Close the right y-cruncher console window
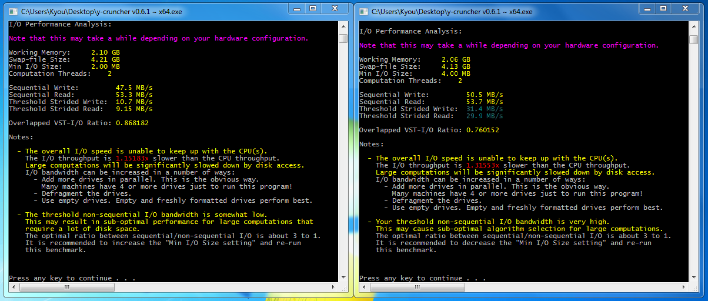The image size is (708, 301). [x=684, y=9]
